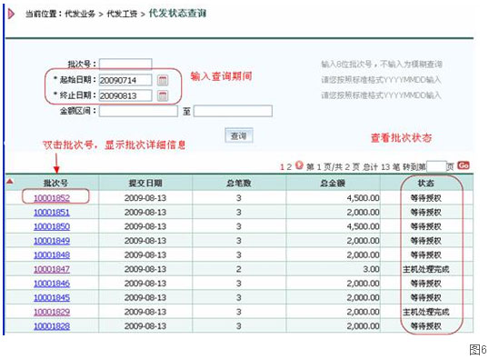Click the first 金额区间 amount field
The width and height of the screenshot is (489, 359).
coord(138,111)
